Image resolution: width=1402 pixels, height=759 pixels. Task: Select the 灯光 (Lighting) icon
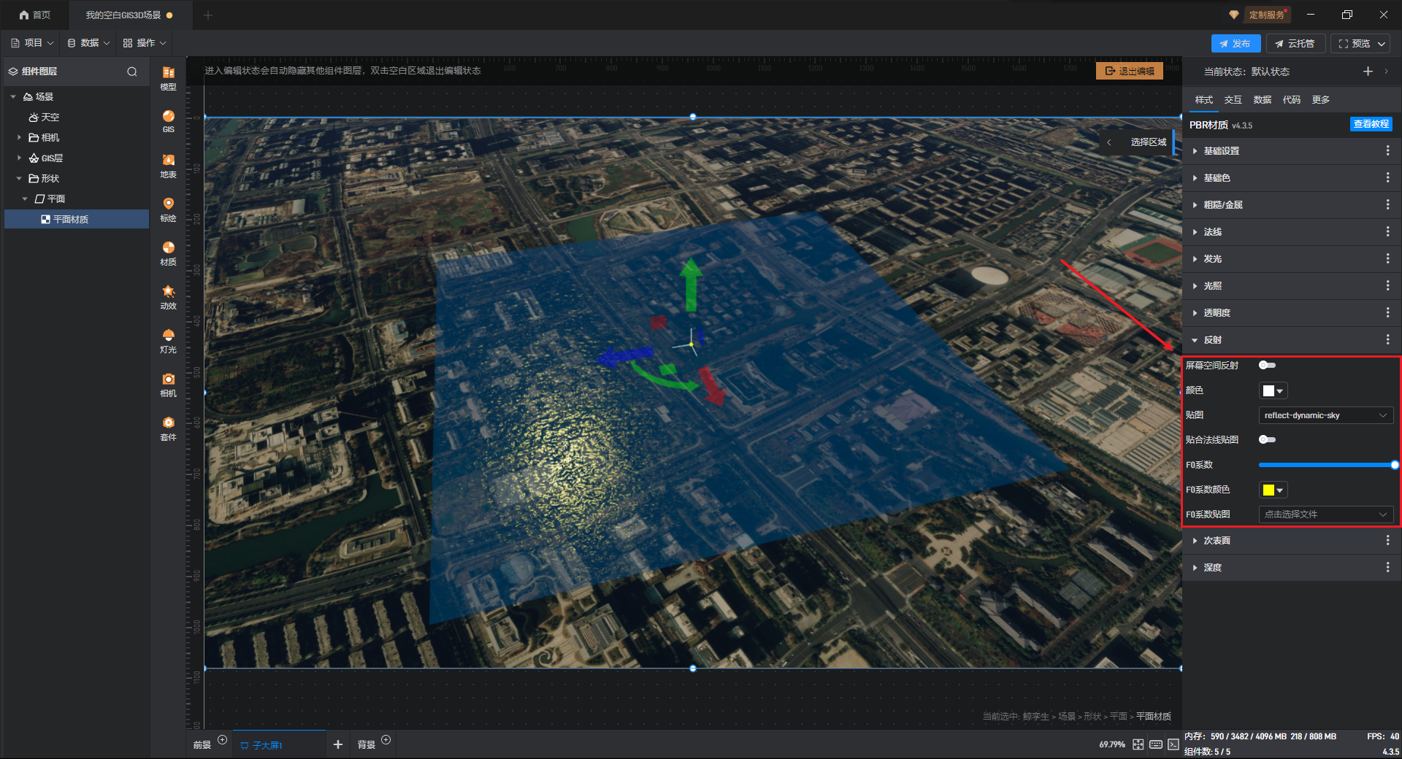pos(168,340)
